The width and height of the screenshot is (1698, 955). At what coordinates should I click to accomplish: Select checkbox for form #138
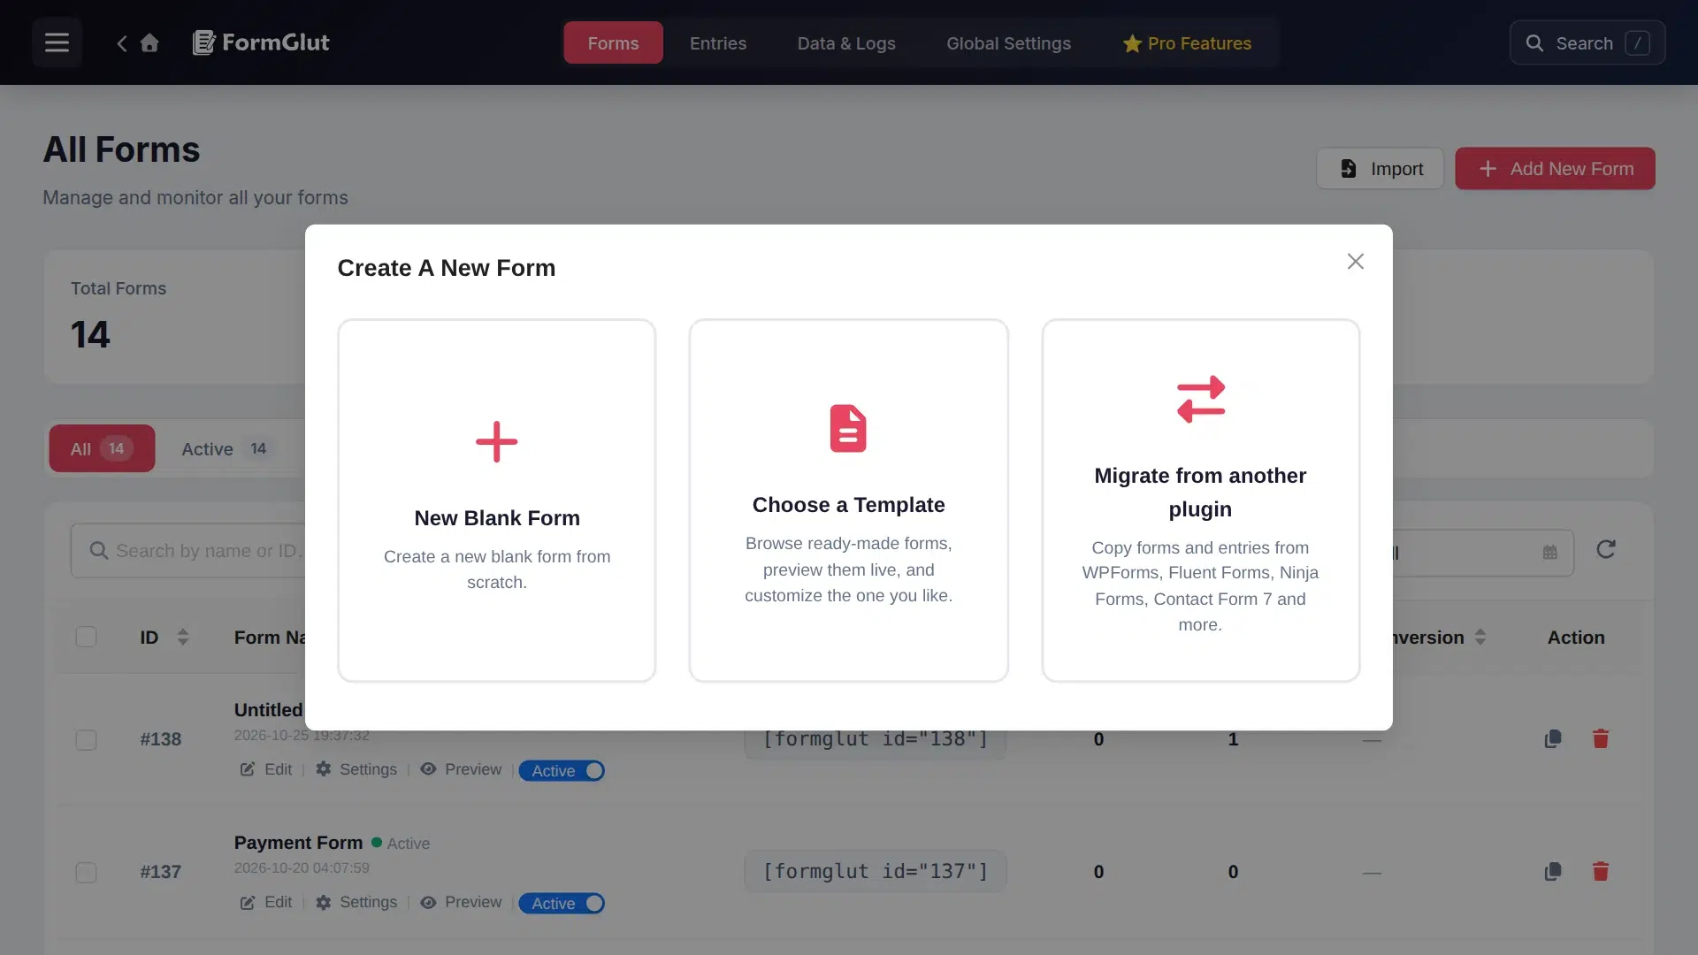[86, 740]
